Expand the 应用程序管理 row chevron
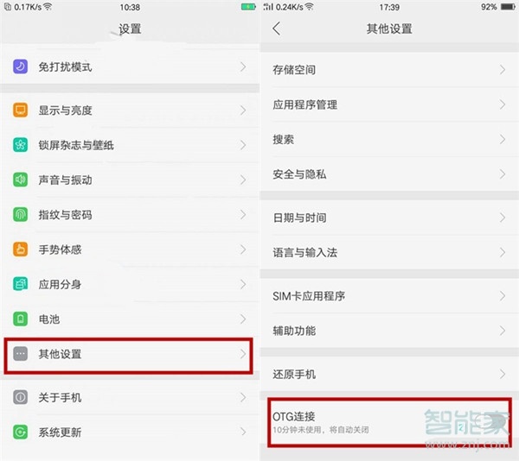 503,104
